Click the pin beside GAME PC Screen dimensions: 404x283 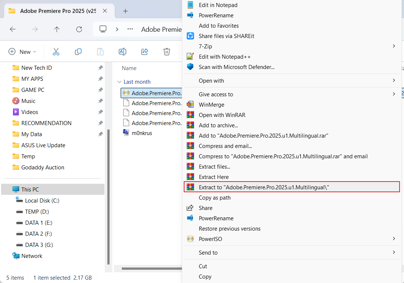(x=100, y=90)
